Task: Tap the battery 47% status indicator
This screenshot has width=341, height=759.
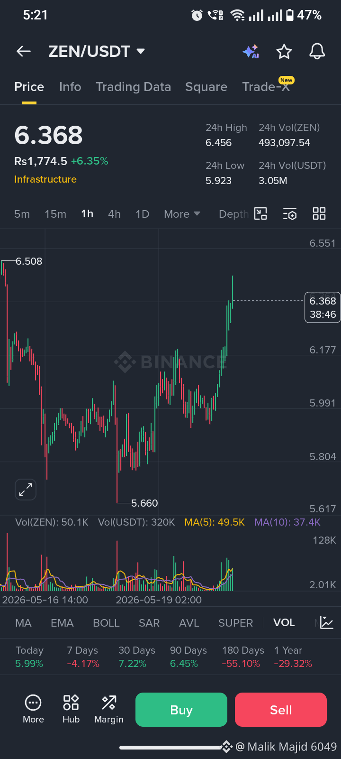Action: [304, 15]
